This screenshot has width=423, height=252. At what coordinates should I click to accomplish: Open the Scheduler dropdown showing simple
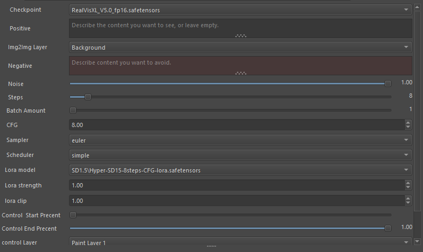241,155
